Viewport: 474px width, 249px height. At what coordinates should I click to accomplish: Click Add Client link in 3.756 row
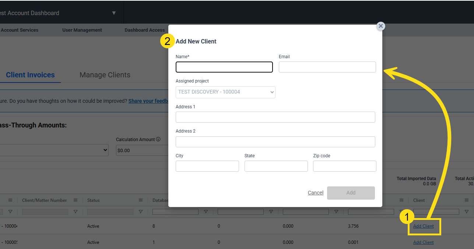[424, 226]
